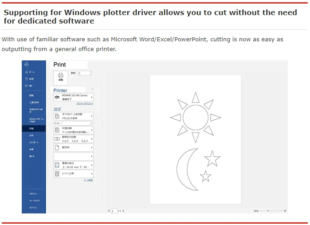The image size is (310, 225).
Task: Open the 片面印刷 one-sided printing dropdown
Action: 74,130
